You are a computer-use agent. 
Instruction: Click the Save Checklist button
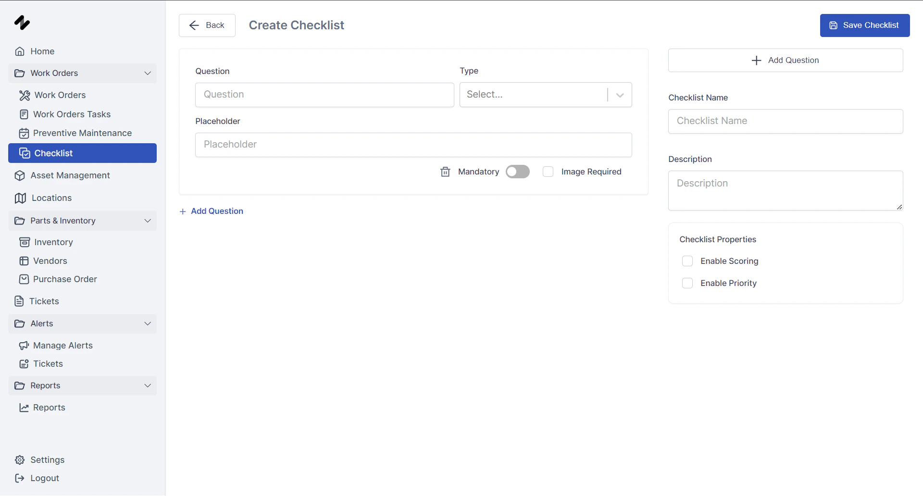tap(864, 25)
